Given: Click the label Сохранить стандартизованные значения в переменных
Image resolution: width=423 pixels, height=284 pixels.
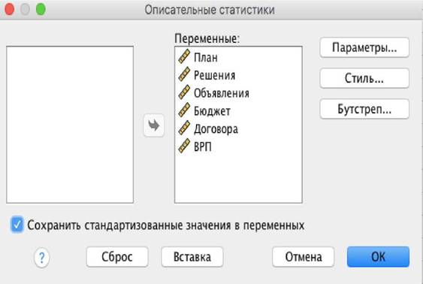Looking at the screenshot, I should [165, 225].
